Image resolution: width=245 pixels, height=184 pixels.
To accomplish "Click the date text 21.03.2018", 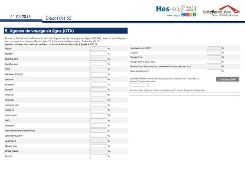I will tap(20, 17).
